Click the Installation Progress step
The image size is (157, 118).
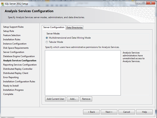point(13,90)
